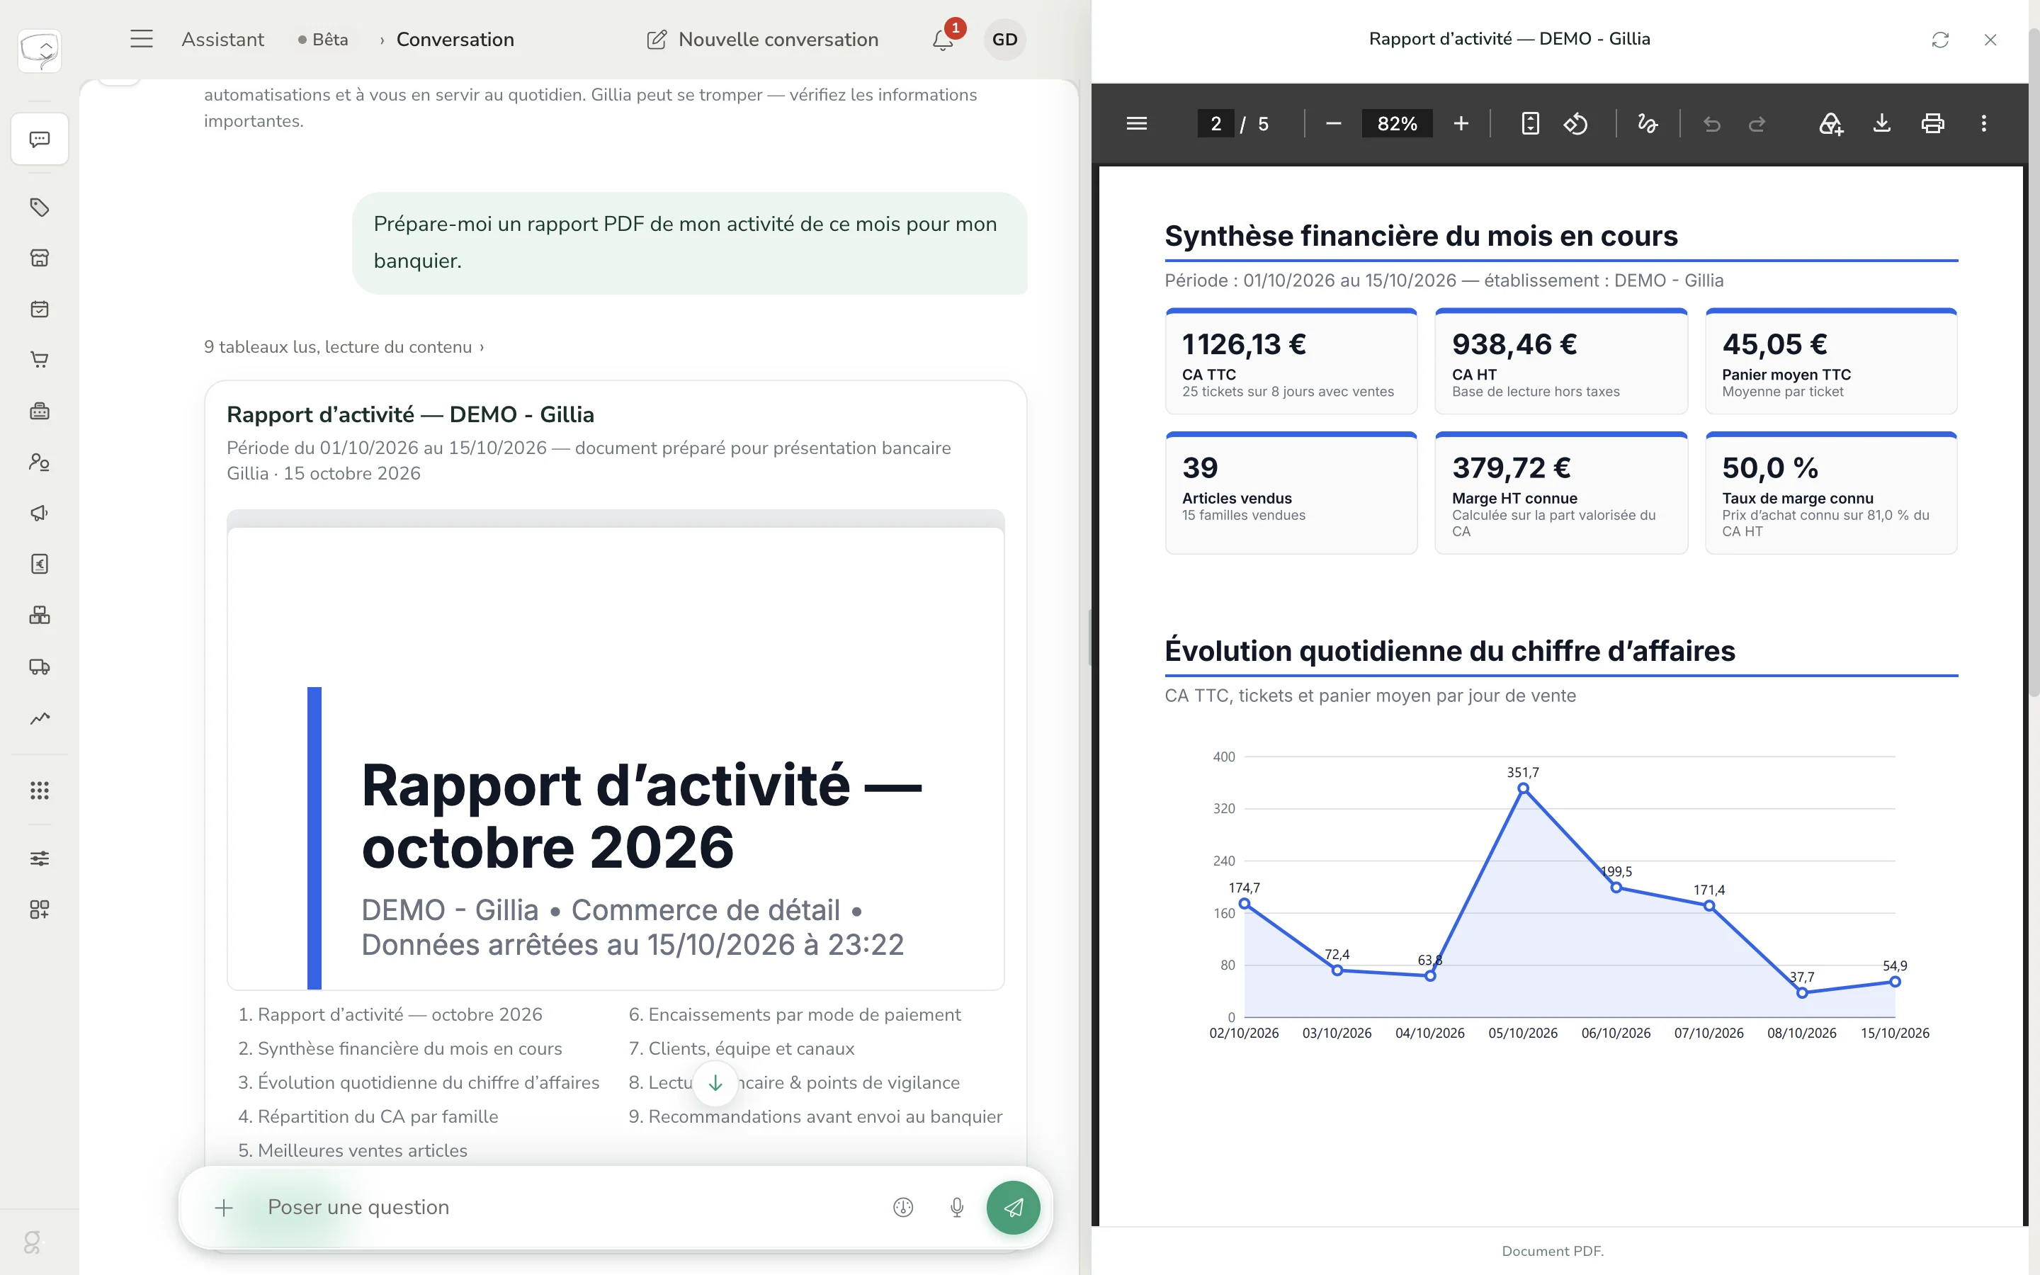The image size is (2040, 1275).
Task: Open the price tag sidebar icon
Action: click(40, 208)
